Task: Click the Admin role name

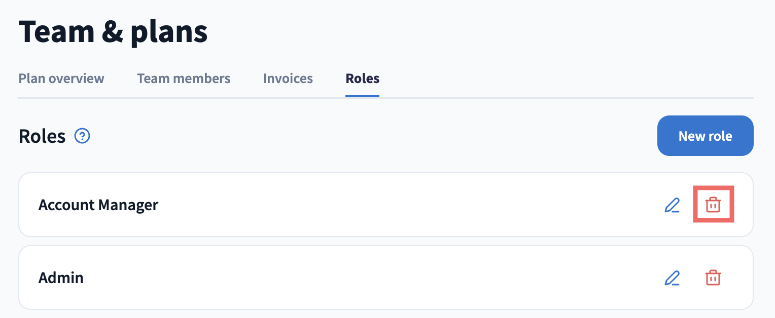Action: (x=61, y=278)
